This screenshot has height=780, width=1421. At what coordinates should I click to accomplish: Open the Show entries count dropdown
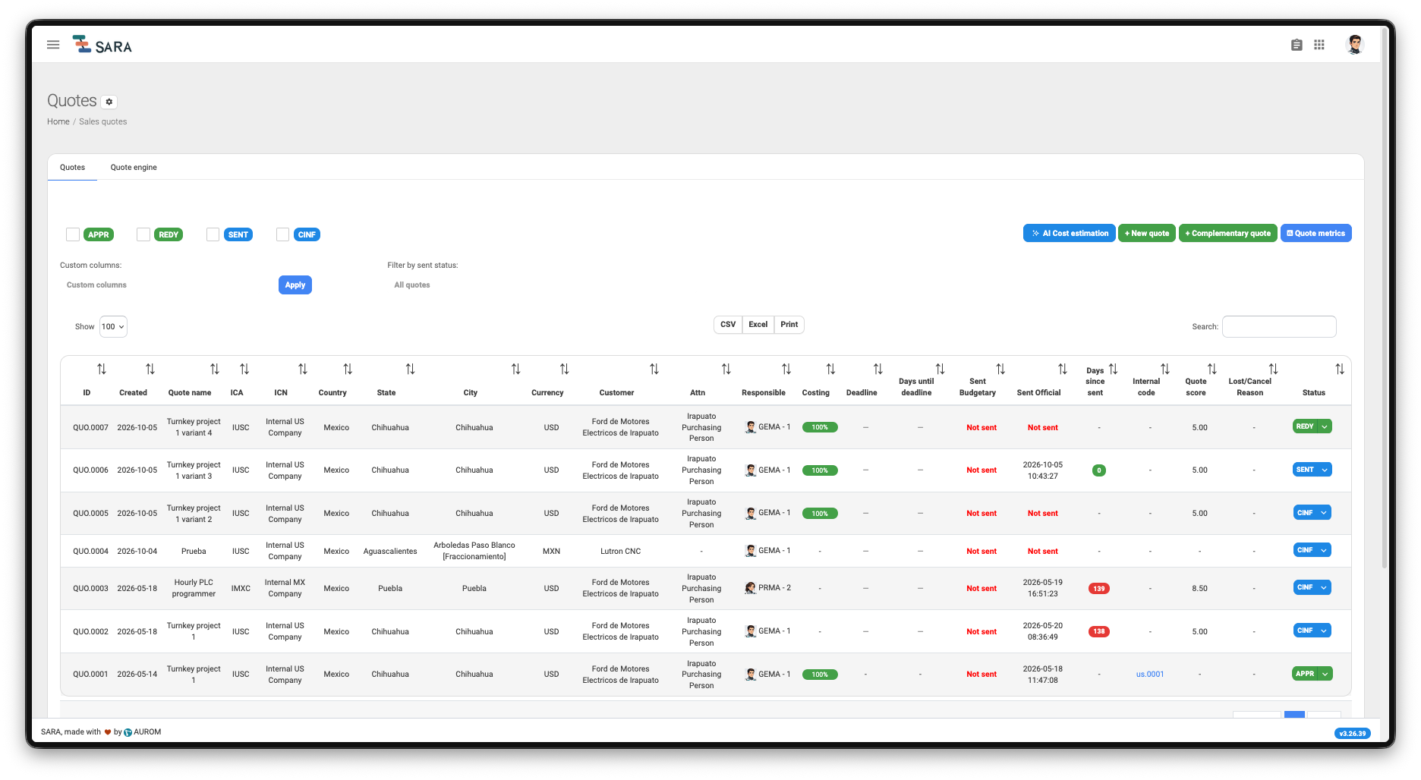tap(113, 327)
